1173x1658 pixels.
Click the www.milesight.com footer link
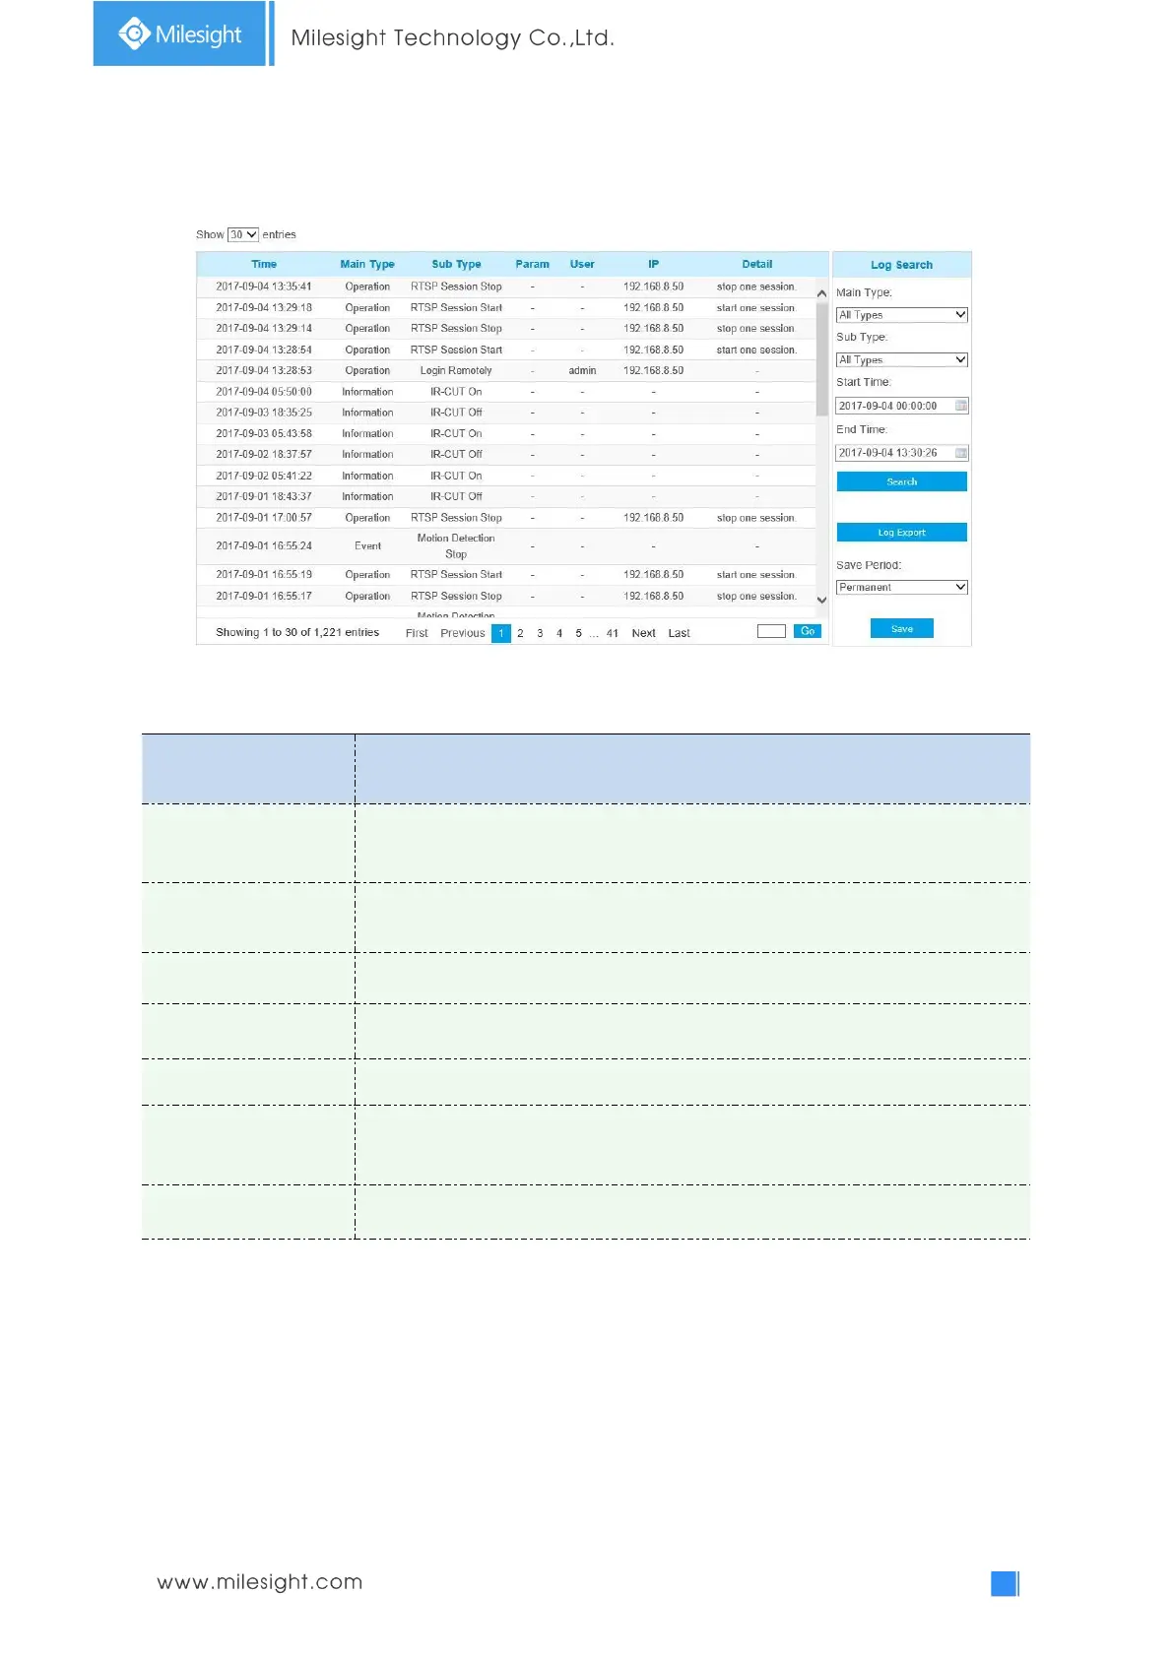coord(260,1581)
